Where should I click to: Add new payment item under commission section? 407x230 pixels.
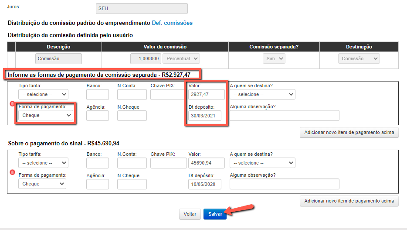tap(349, 132)
